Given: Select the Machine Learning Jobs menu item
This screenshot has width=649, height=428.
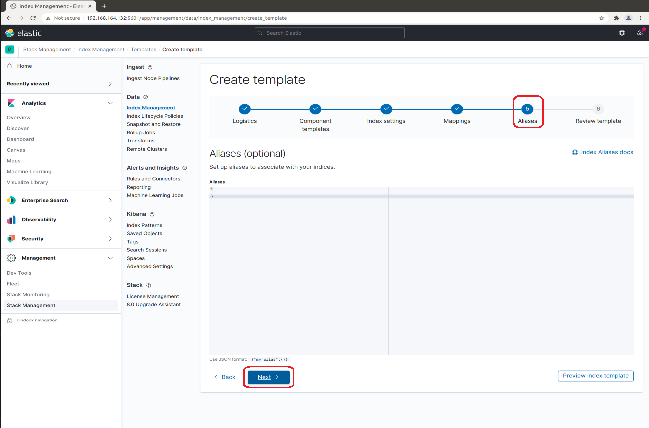Looking at the screenshot, I should 155,195.
